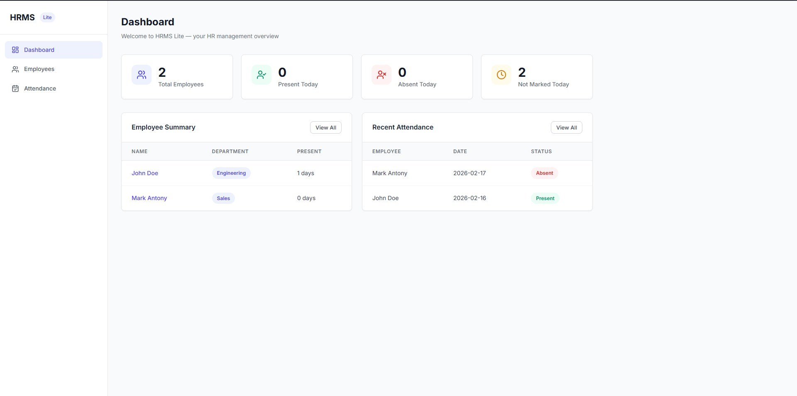Click the Lite badge

click(47, 17)
